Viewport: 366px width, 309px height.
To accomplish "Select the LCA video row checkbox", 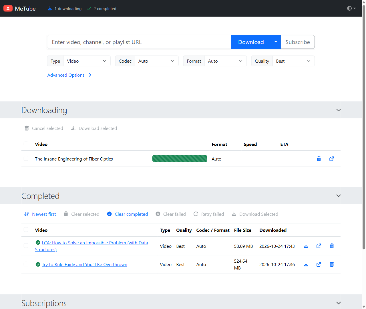I will (x=26, y=246).
